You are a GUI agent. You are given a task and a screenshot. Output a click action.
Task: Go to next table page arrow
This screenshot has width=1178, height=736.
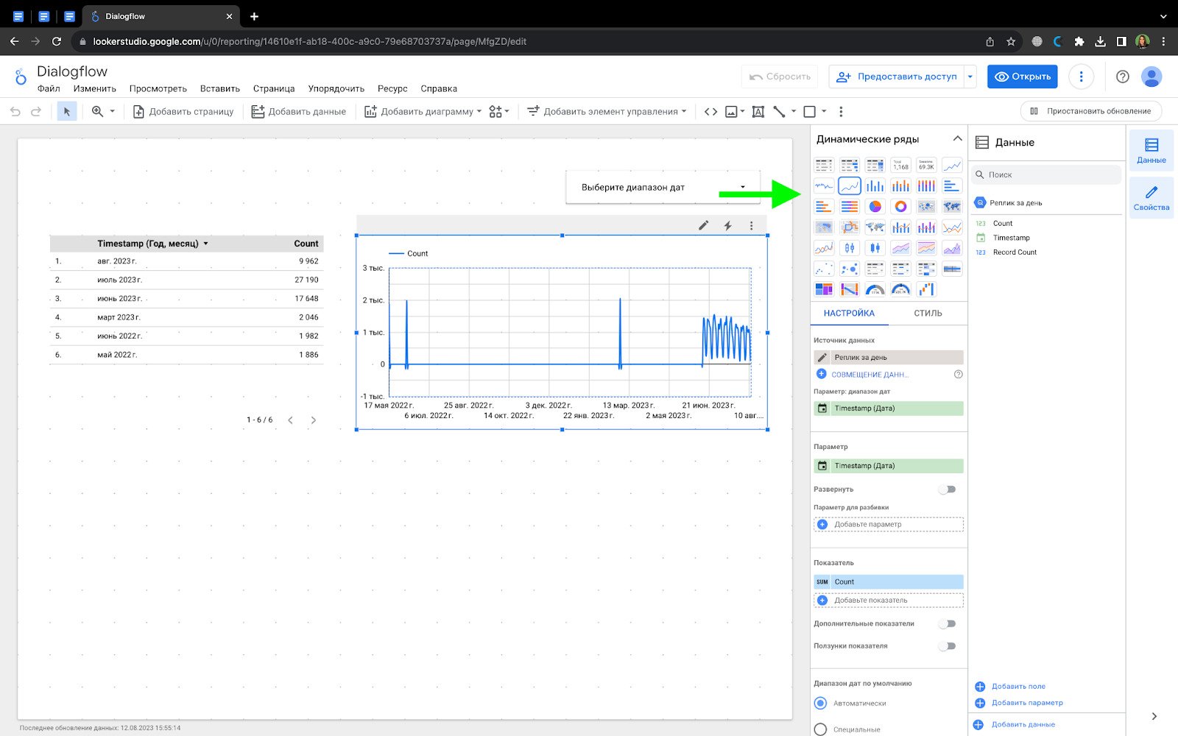pyautogui.click(x=314, y=420)
